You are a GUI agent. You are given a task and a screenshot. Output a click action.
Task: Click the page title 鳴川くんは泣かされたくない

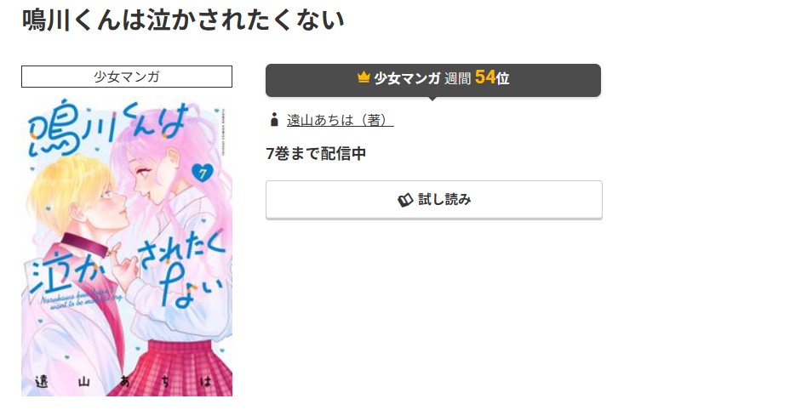tap(183, 20)
